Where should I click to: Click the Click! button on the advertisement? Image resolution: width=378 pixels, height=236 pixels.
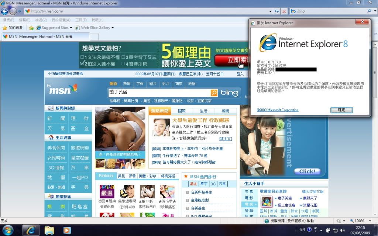307,171
